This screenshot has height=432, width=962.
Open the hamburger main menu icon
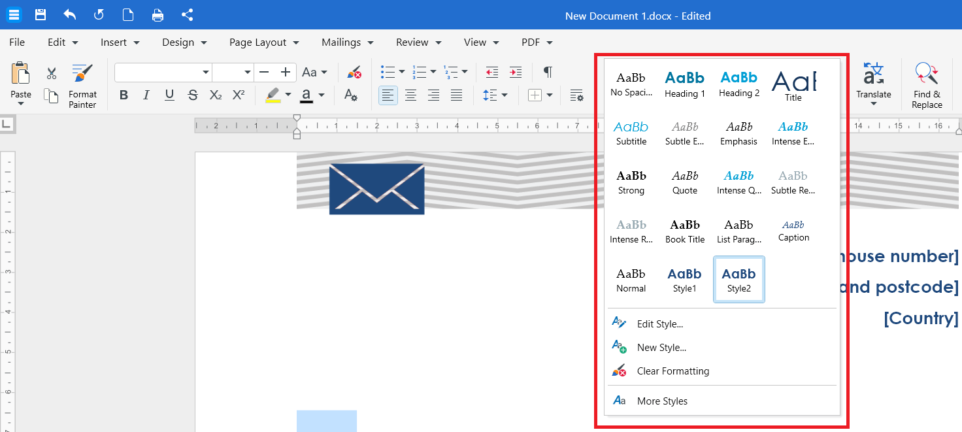(x=14, y=15)
